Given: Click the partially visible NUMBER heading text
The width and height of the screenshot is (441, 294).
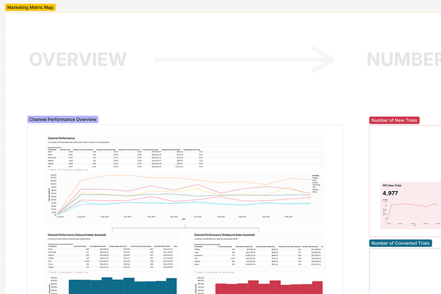Looking at the screenshot, I should click(x=403, y=60).
